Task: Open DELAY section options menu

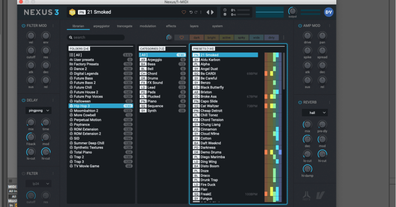Action: pyautogui.click(x=53, y=100)
